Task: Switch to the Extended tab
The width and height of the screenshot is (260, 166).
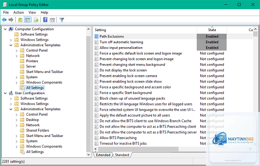Action: tap(103, 155)
